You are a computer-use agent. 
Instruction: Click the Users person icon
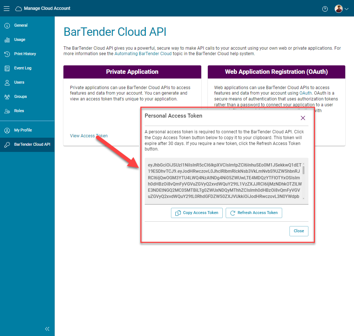point(7,83)
